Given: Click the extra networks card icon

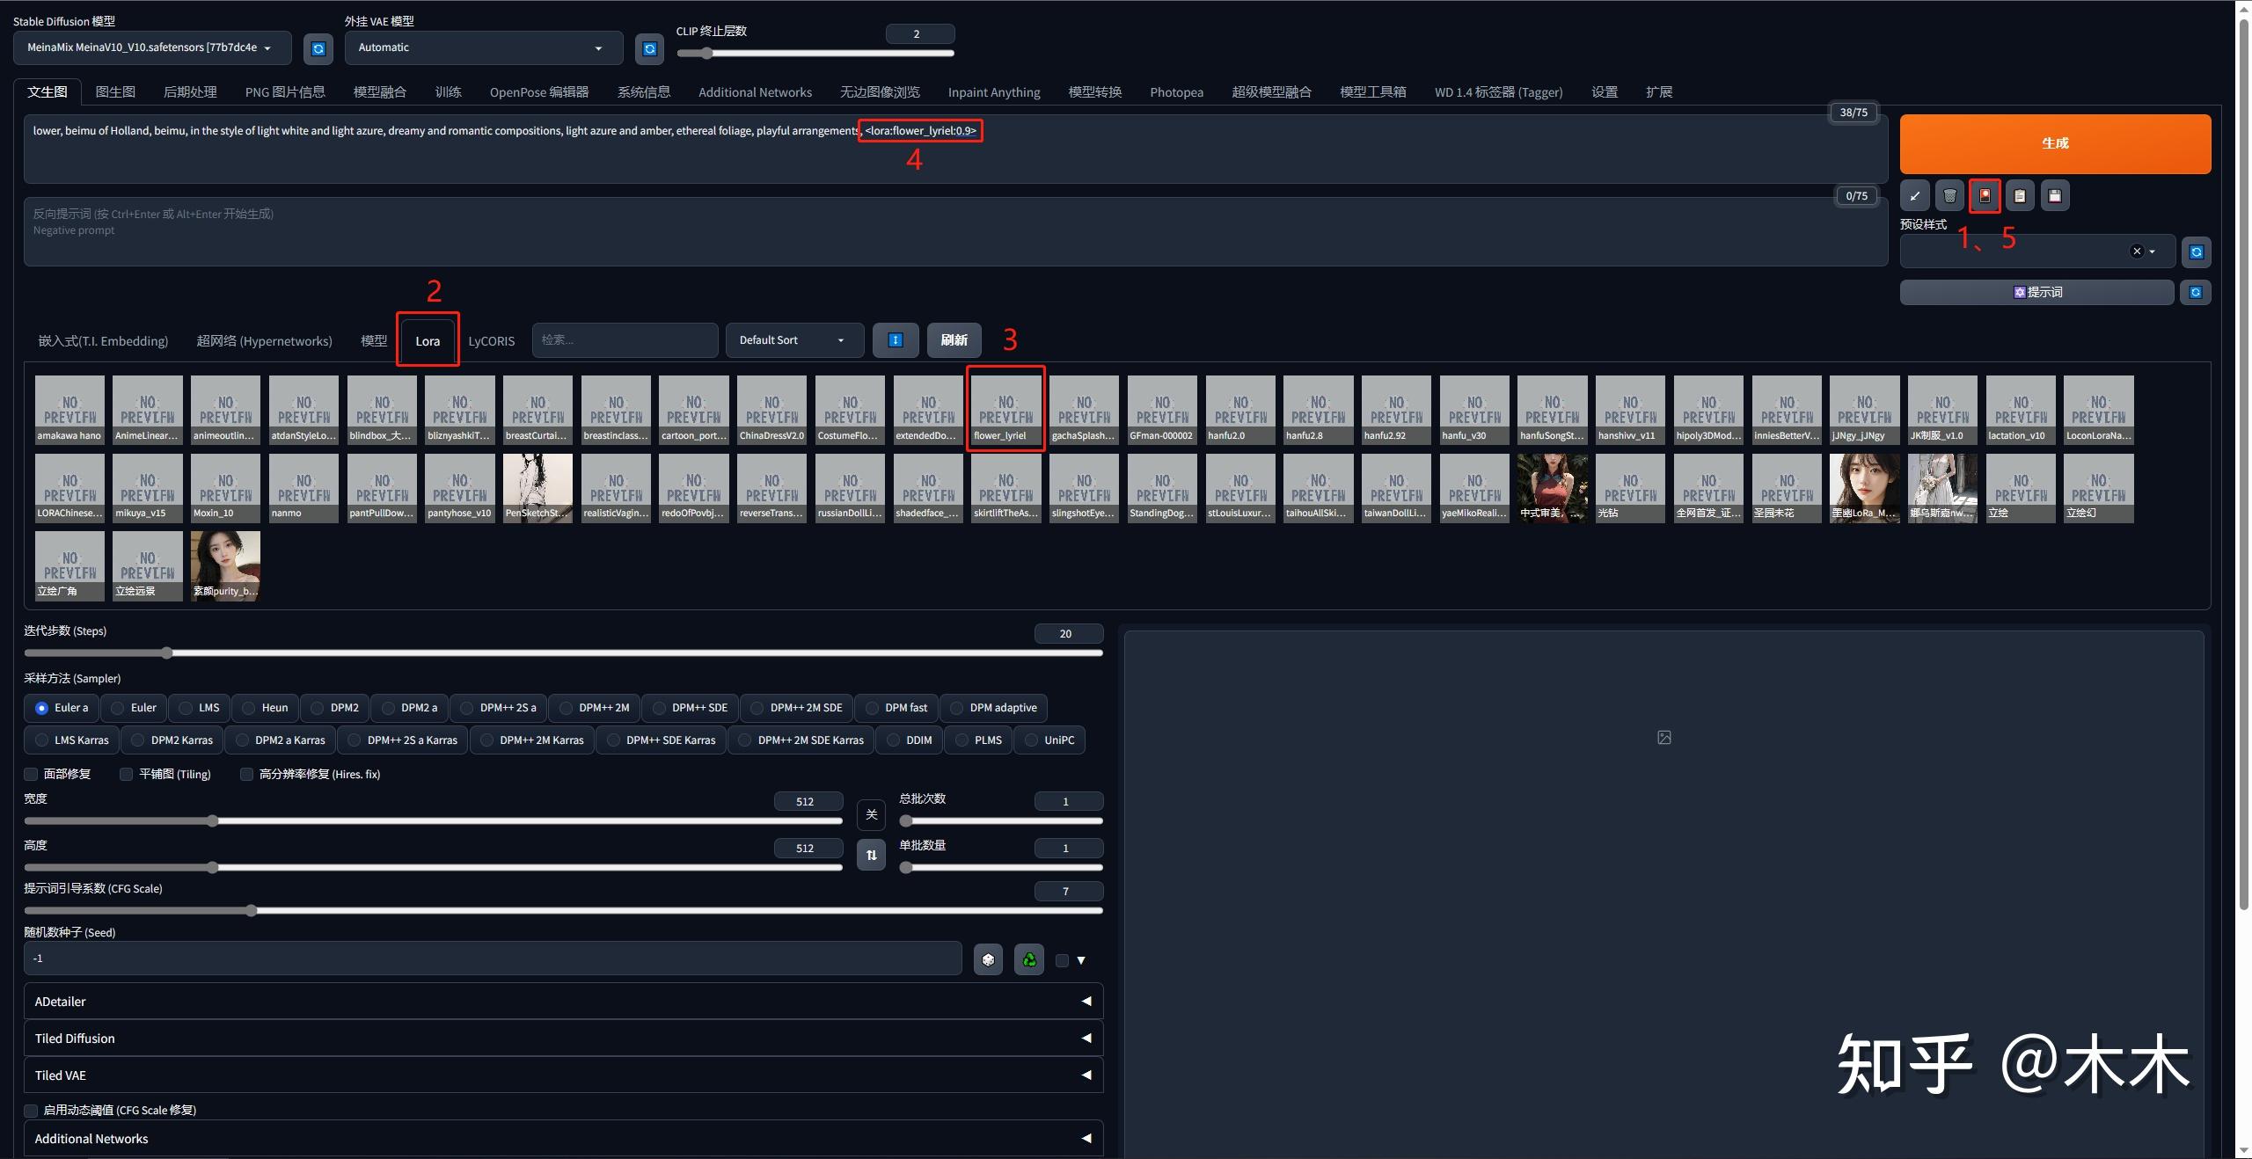Looking at the screenshot, I should pos(1985,196).
